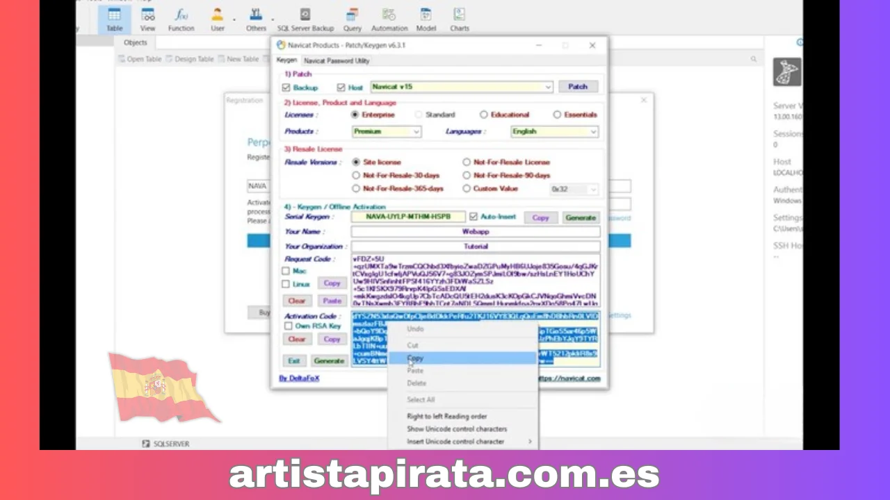Viewport: 890px width, 500px height.
Task: Click the Design Table toolbar item
Action: pyautogui.click(x=189, y=59)
